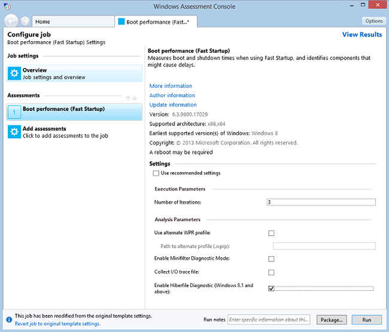Open the Options menu

pos(373,21)
